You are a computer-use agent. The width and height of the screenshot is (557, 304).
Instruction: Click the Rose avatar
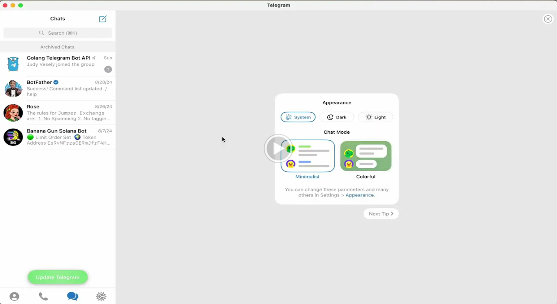point(13,113)
